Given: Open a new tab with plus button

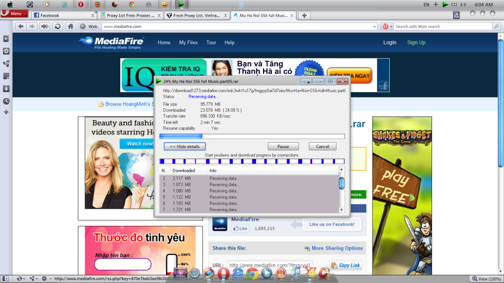Looking at the screenshot, I should [304, 15].
